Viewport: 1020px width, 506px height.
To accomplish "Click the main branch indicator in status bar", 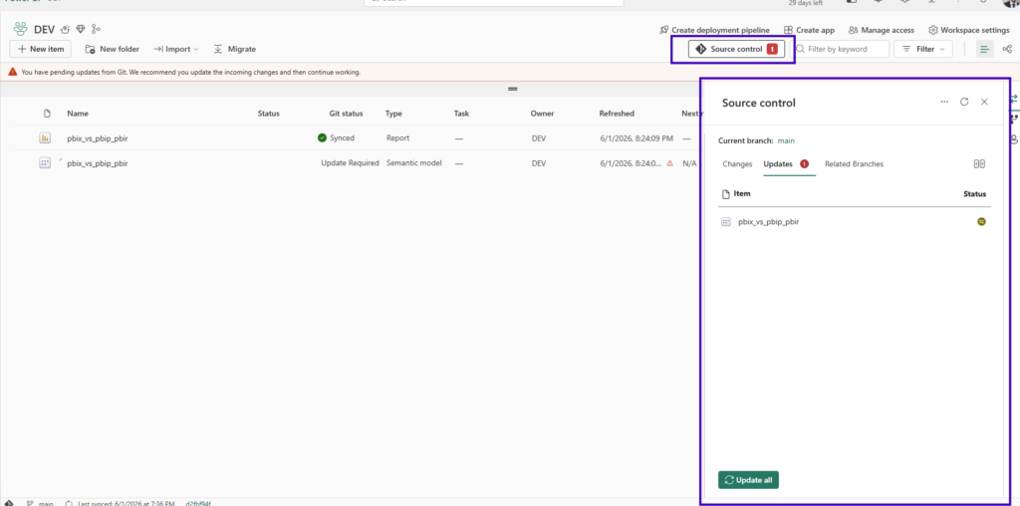I will pyautogui.click(x=40, y=503).
